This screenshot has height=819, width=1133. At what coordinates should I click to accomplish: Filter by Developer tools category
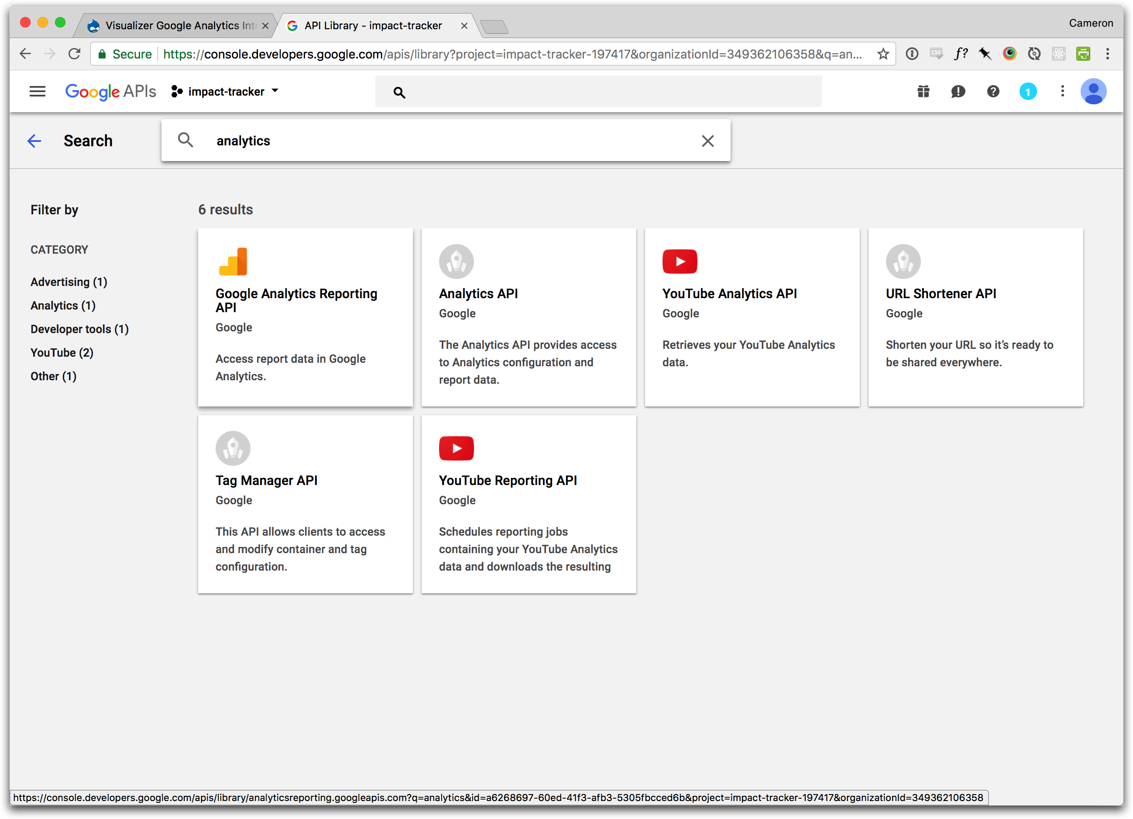point(79,329)
